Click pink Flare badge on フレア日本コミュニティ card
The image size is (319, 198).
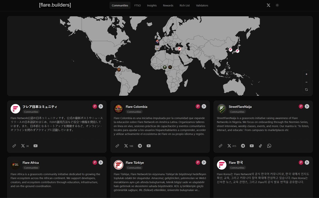95,106
